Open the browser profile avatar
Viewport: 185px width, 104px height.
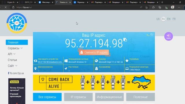click(173, 7)
